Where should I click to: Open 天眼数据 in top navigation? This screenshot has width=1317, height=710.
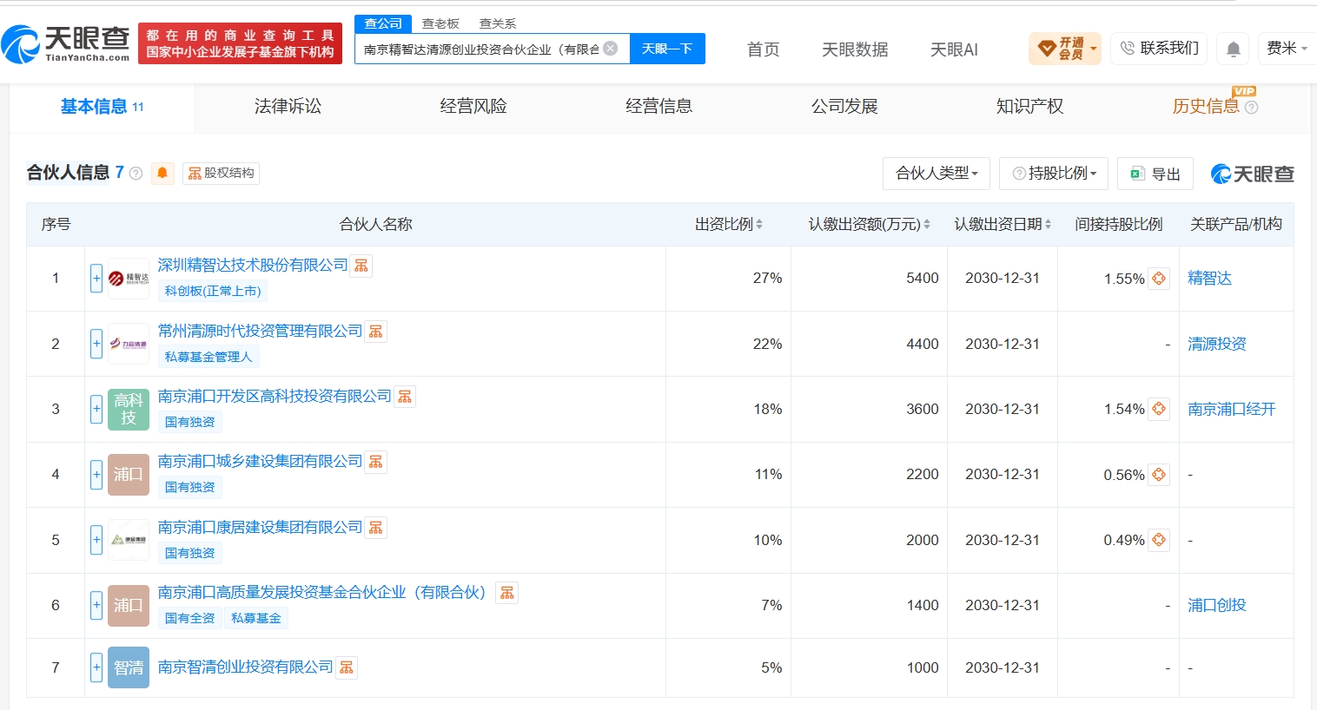coord(855,49)
